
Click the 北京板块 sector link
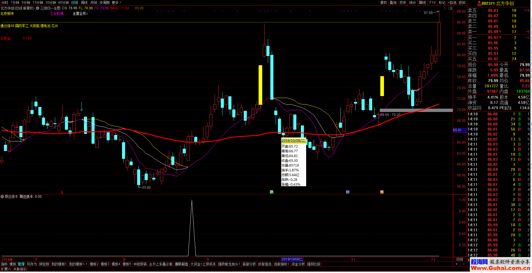7,13
